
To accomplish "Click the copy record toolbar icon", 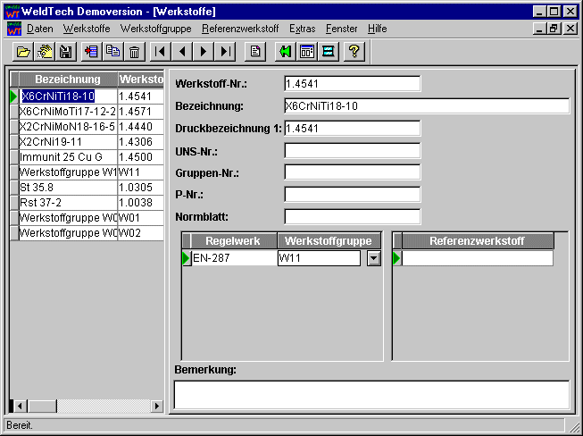I will 112,52.
